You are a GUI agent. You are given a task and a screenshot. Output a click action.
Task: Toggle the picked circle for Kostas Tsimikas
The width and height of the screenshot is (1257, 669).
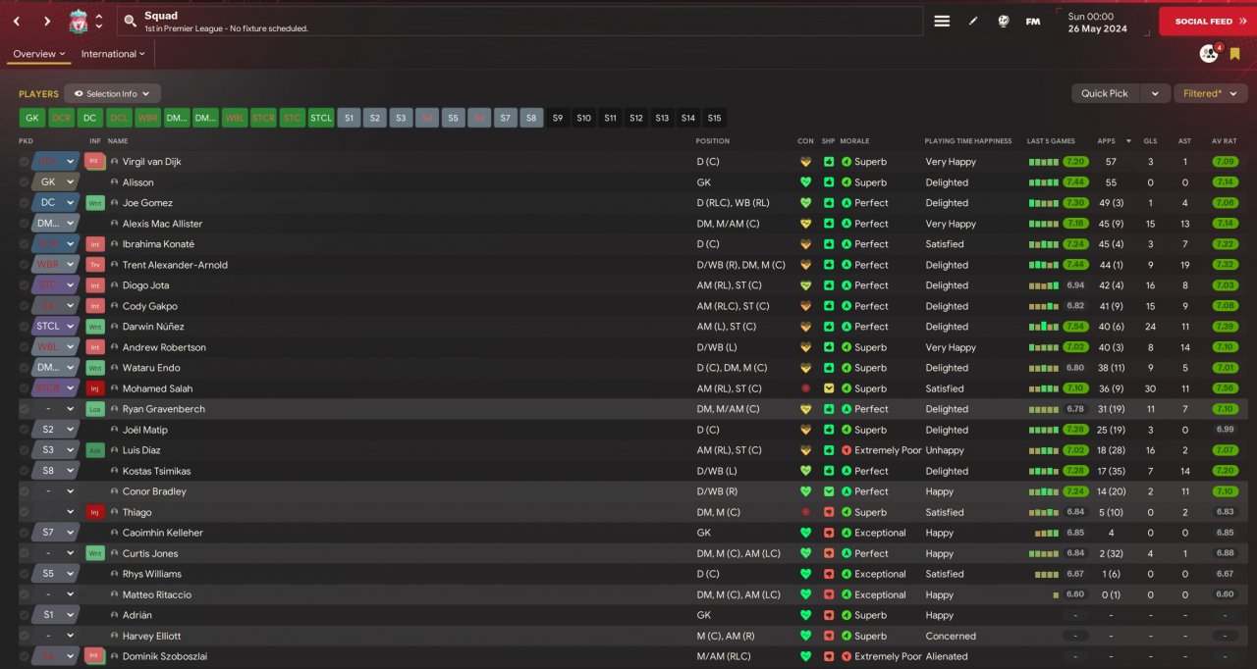(25, 471)
